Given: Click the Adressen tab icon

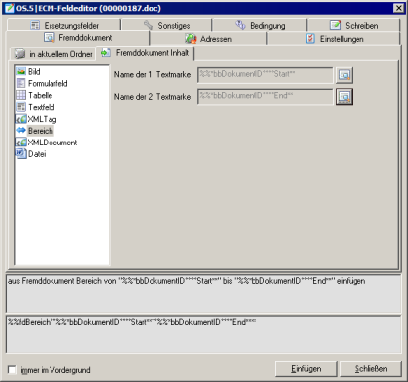Looking at the screenshot, I should 191,39.
